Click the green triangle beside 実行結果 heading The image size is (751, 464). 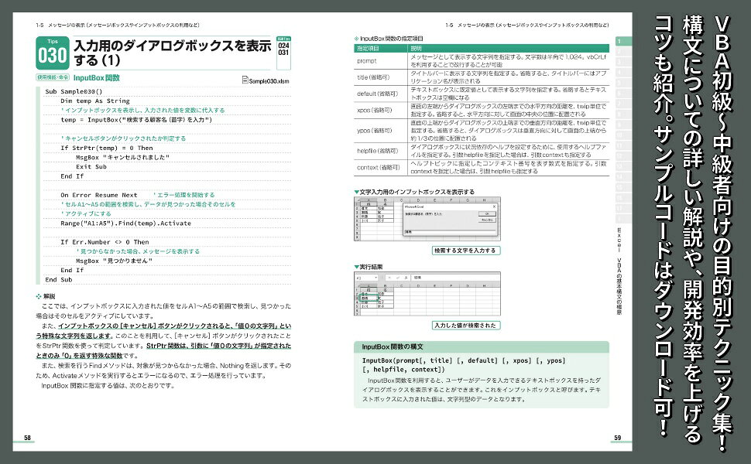[x=356, y=266]
